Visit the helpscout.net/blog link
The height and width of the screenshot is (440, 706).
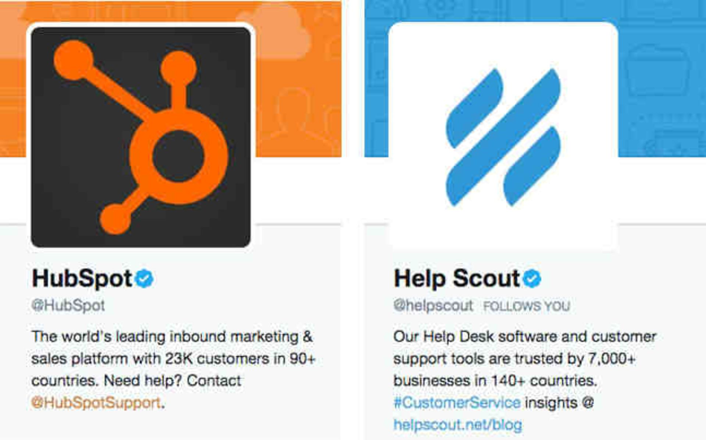coord(458,425)
